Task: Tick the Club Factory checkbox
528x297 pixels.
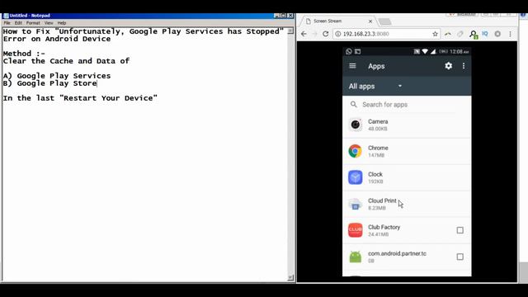Action: coord(460,230)
